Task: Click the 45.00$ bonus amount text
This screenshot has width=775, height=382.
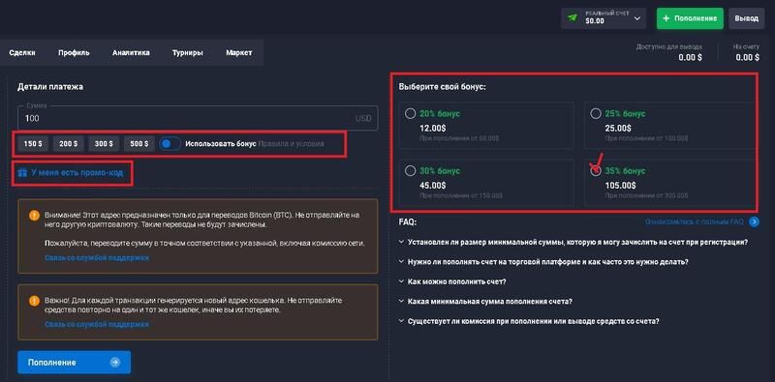Action: pos(432,185)
